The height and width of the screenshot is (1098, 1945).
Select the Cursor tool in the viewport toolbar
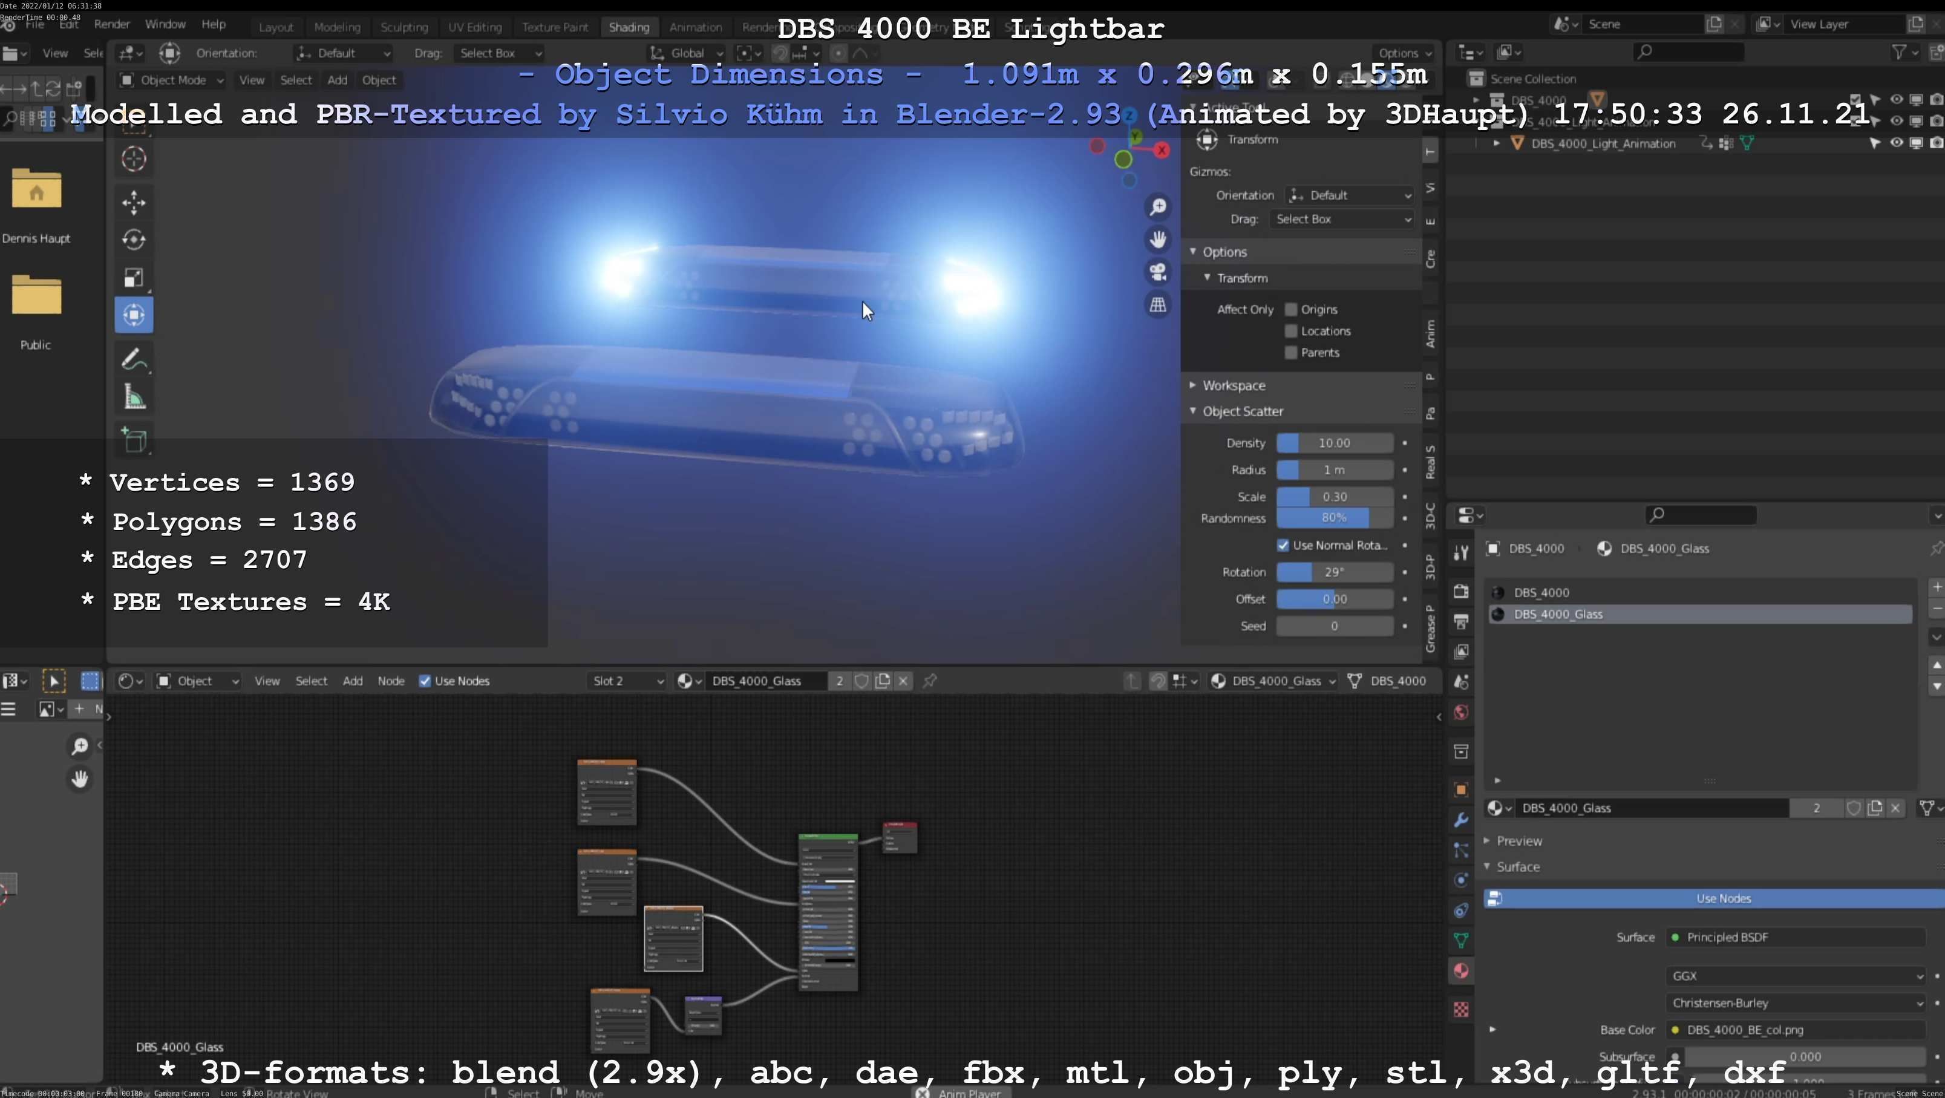tap(134, 158)
